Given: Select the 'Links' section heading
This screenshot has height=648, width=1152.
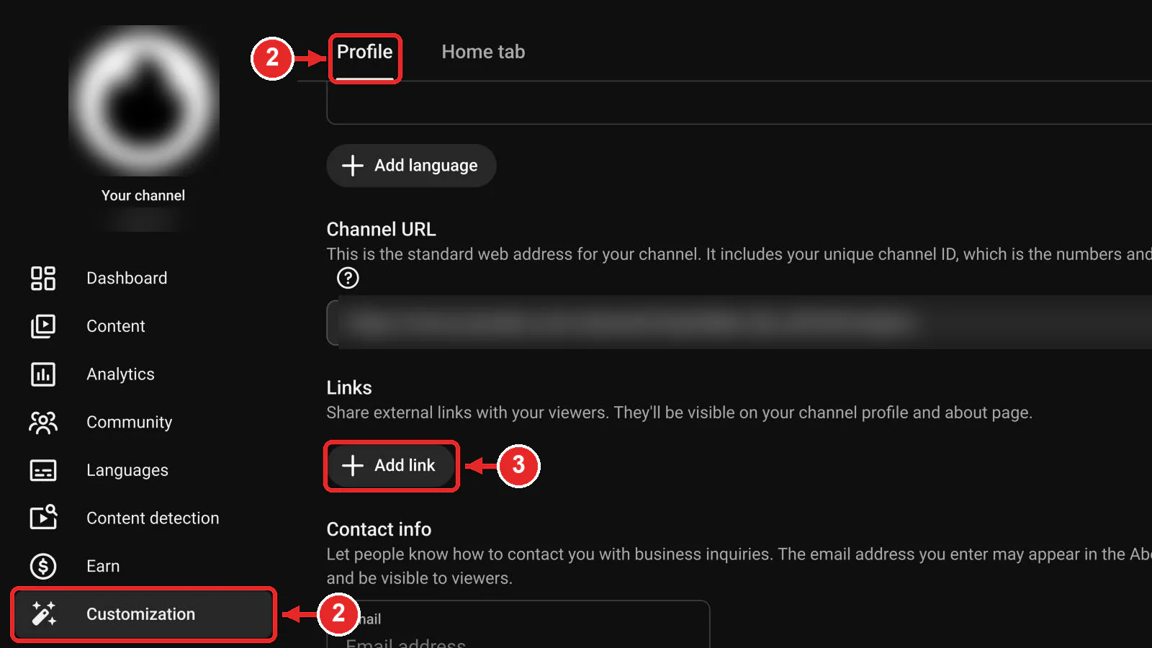Looking at the screenshot, I should (349, 388).
